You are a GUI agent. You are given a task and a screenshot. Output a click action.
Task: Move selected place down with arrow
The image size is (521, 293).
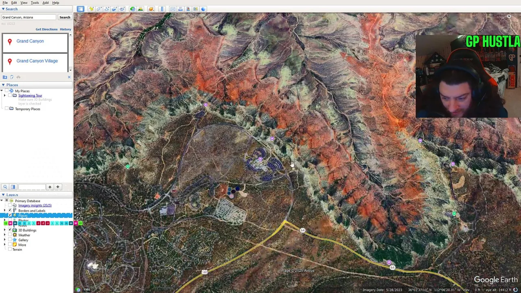click(x=58, y=187)
